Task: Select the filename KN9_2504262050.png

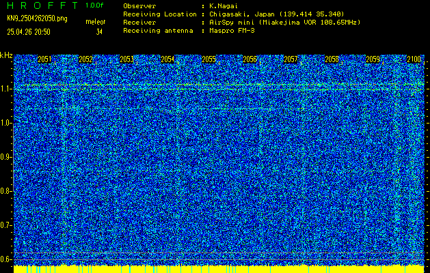Action: tap(38, 18)
